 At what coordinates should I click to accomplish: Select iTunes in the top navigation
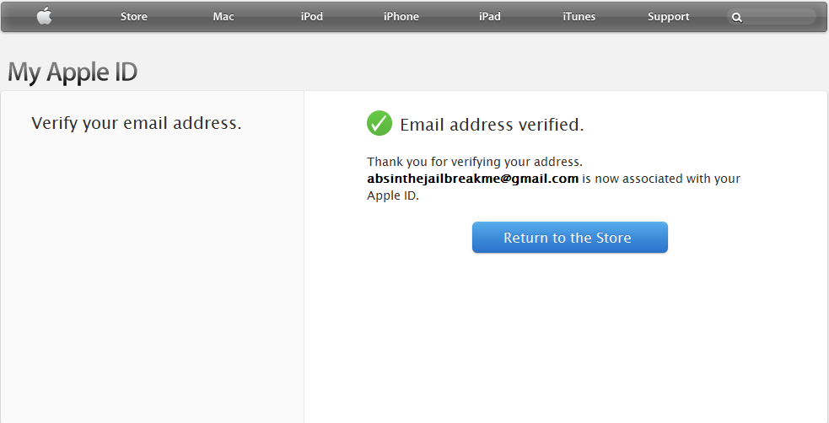pos(579,16)
